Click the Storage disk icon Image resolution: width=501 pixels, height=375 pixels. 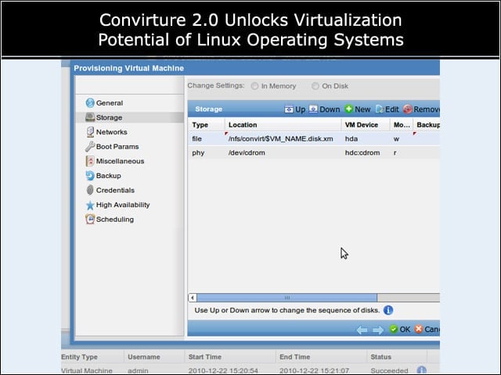click(x=90, y=117)
